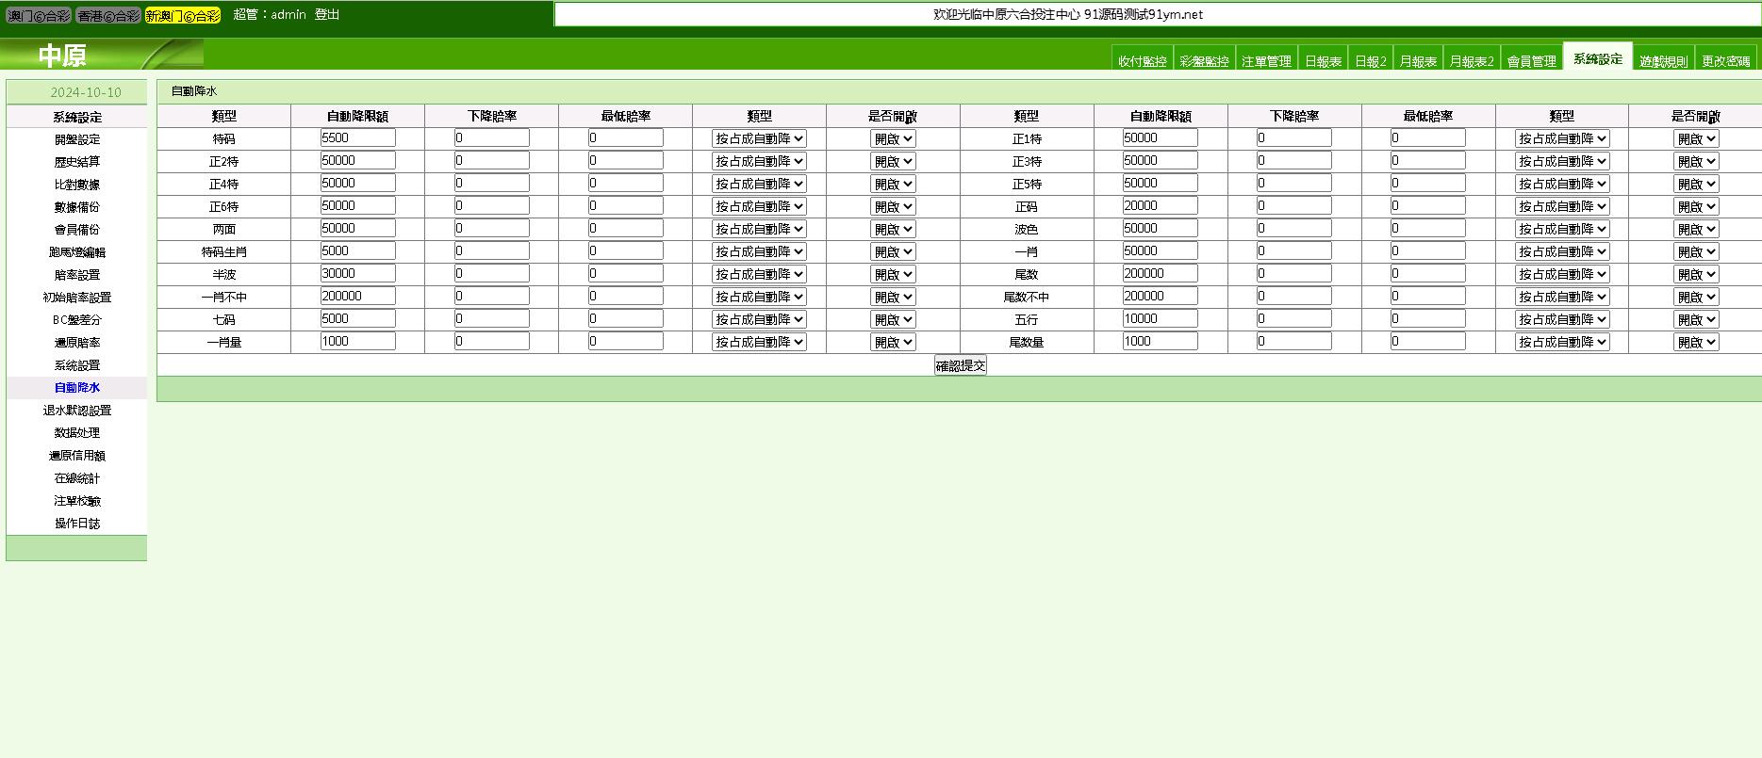Go to 注單管理

point(1266,60)
